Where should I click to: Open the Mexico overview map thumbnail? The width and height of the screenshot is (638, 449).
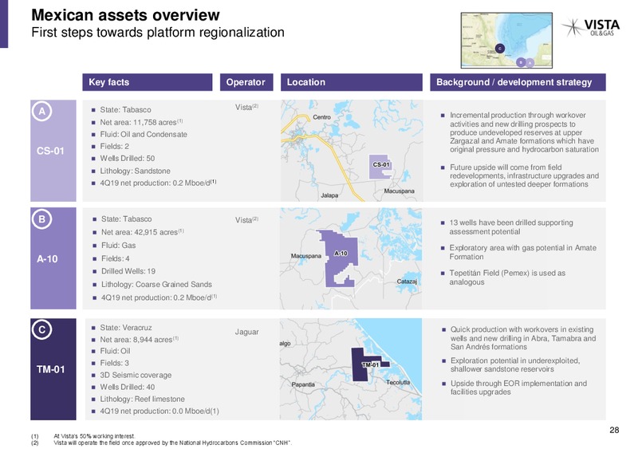click(506, 41)
